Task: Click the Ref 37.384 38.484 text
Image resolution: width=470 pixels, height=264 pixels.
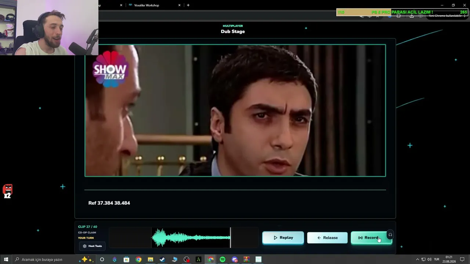Action: 109,203
